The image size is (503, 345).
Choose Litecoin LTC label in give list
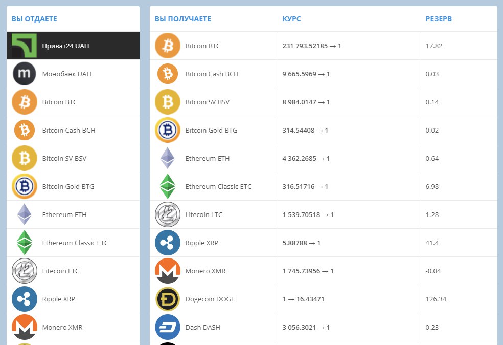[x=61, y=271]
